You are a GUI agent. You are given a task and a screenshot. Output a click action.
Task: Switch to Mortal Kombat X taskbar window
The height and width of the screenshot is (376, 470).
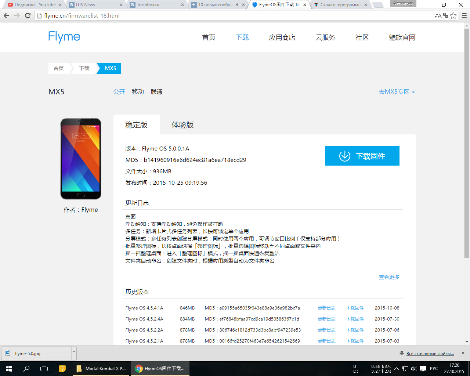coord(101,369)
